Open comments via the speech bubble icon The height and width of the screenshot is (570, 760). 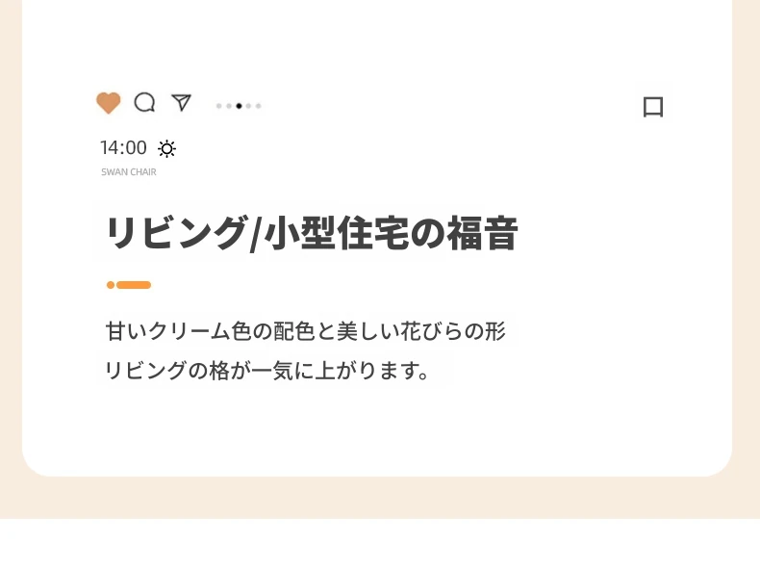[x=144, y=102]
